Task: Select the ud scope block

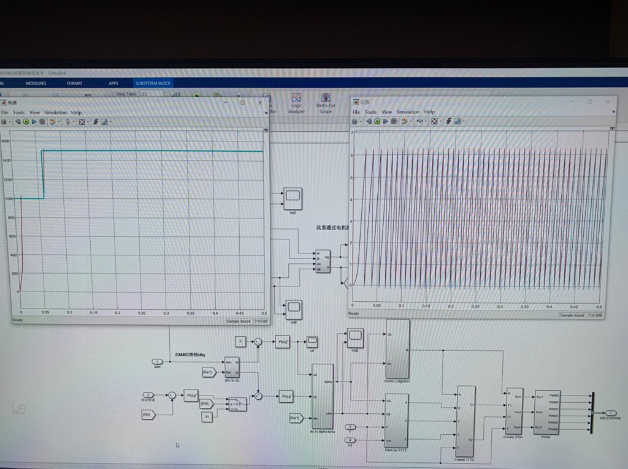Action: click(x=312, y=342)
